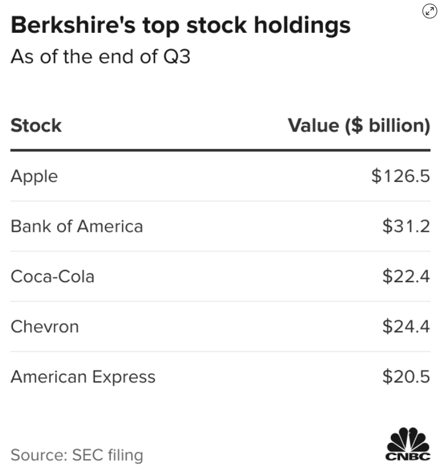Click the $22.4 value cell

pyautogui.click(x=406, y=277)
